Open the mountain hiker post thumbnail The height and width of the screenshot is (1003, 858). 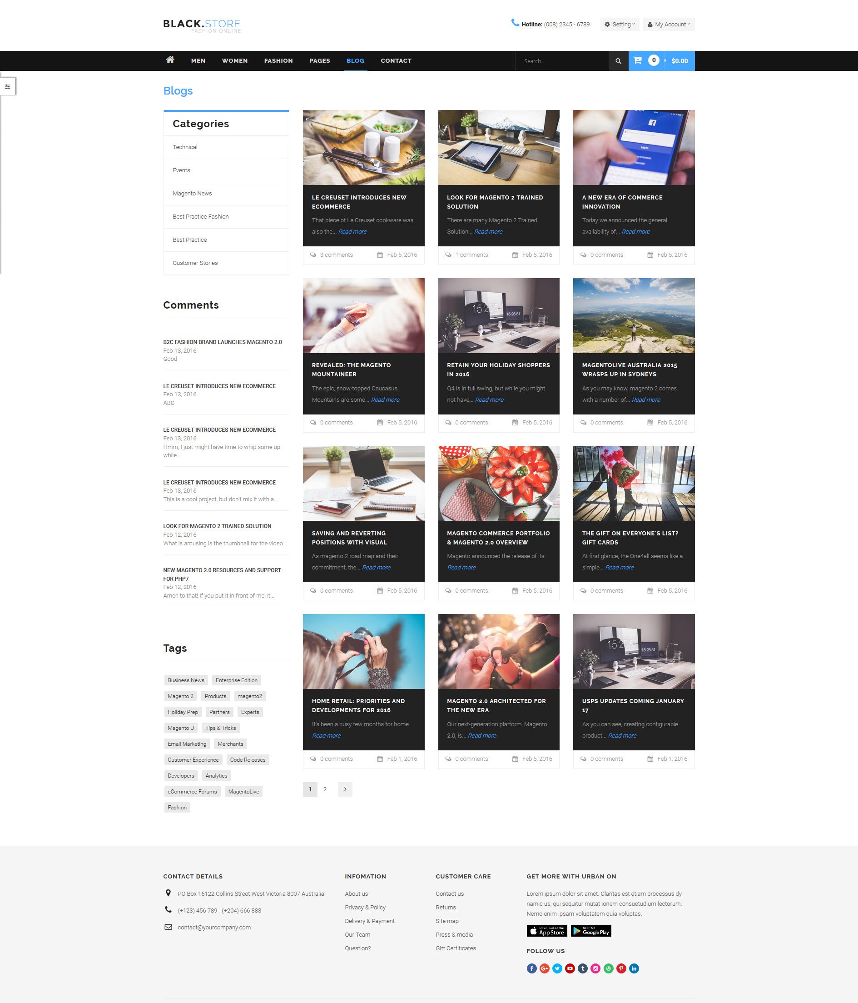[634, 315]
